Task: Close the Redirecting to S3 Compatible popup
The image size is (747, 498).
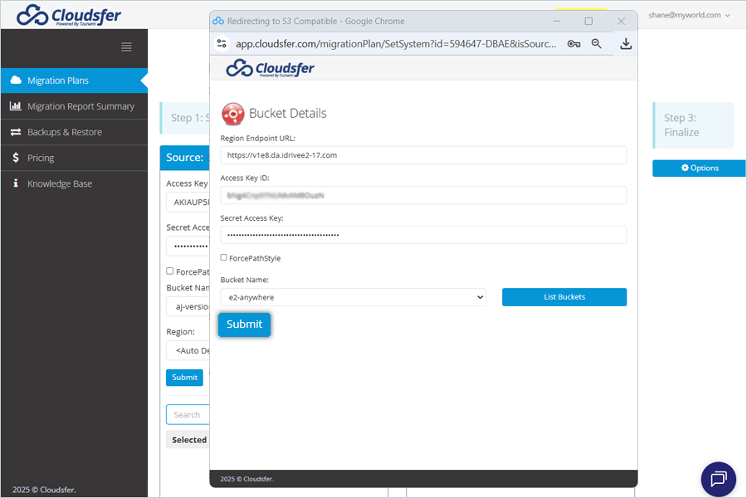Action: 621,21
